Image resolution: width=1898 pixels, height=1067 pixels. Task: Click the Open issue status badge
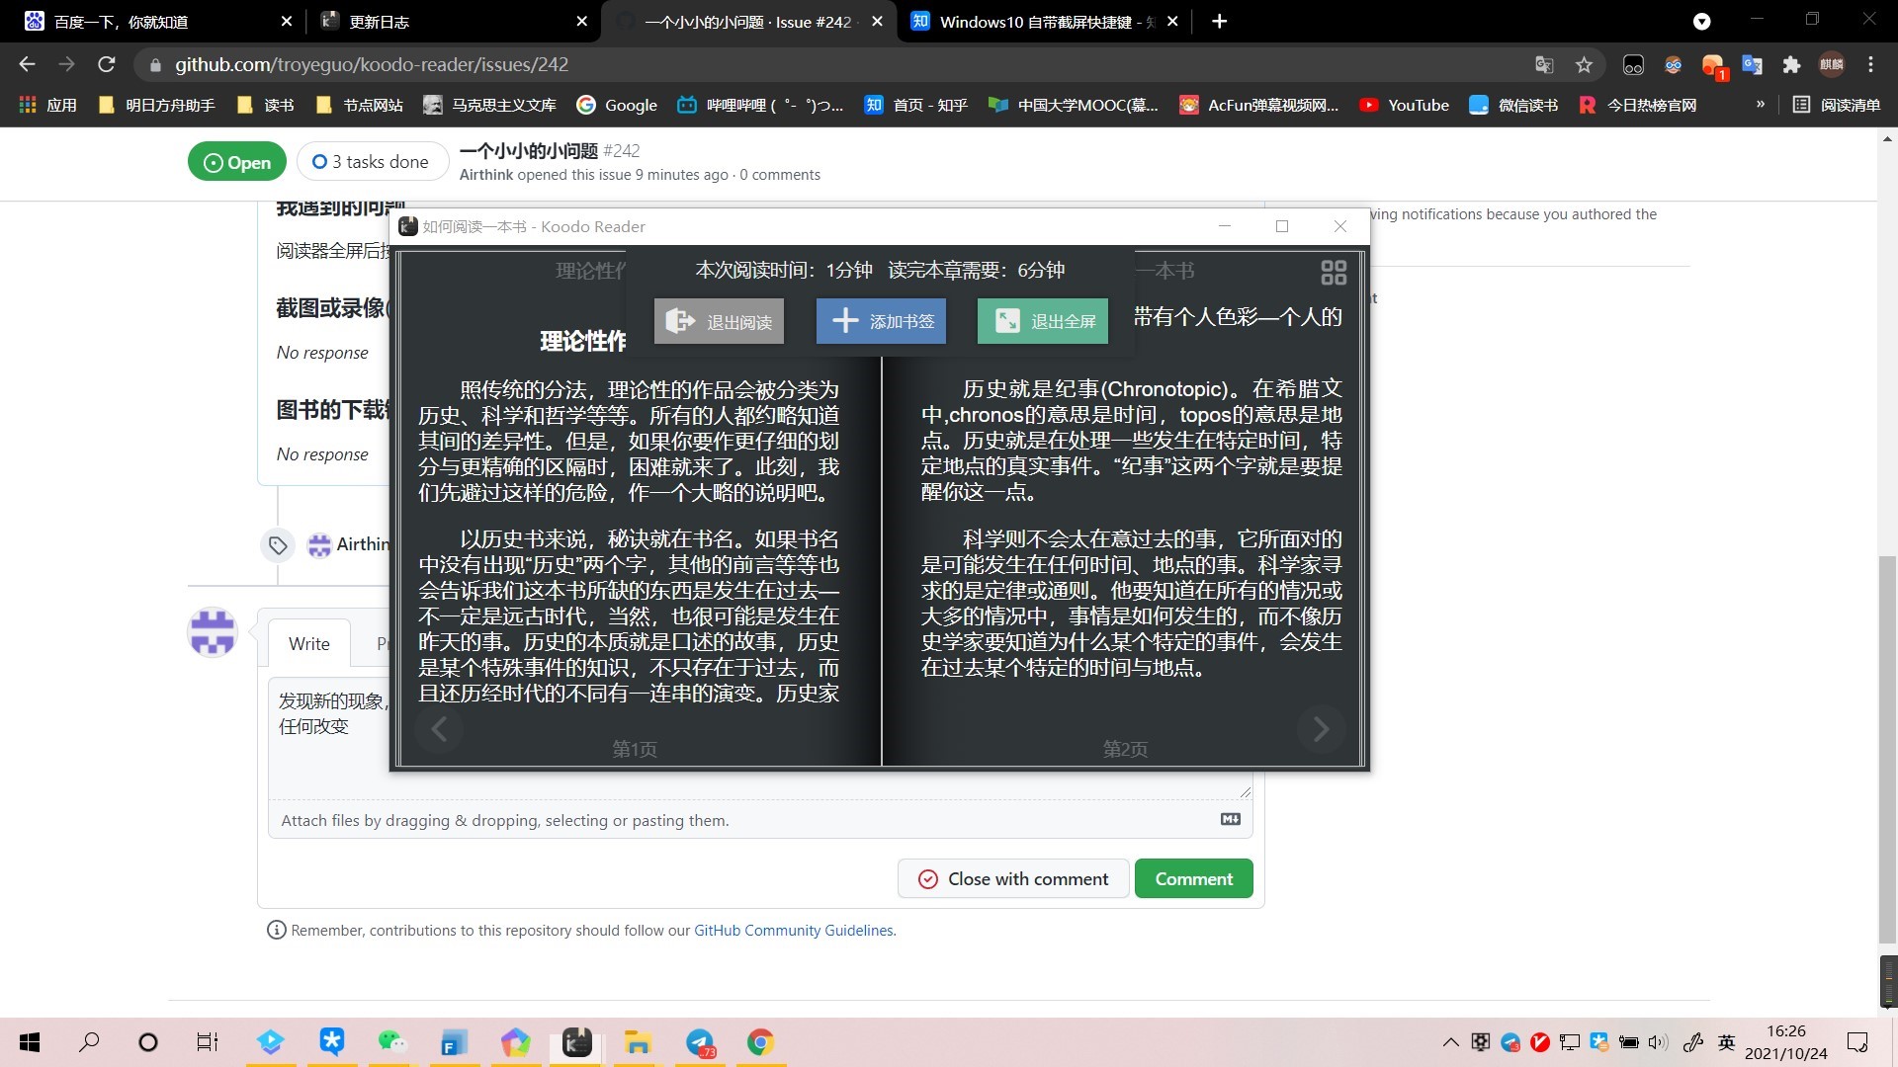tap(236, 161)
